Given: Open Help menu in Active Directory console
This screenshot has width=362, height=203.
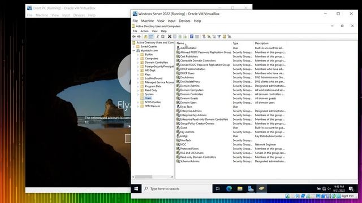Looking at the screenshot, I should (x=163, y=31).
